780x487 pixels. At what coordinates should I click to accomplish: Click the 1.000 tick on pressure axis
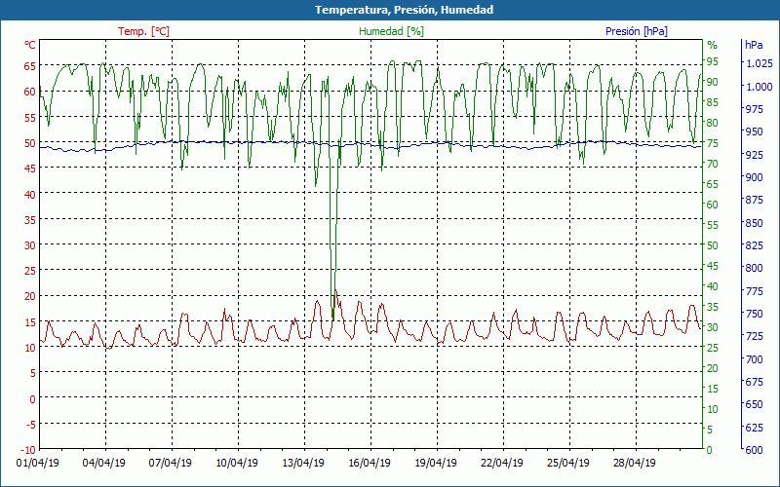tap(760, 87)
